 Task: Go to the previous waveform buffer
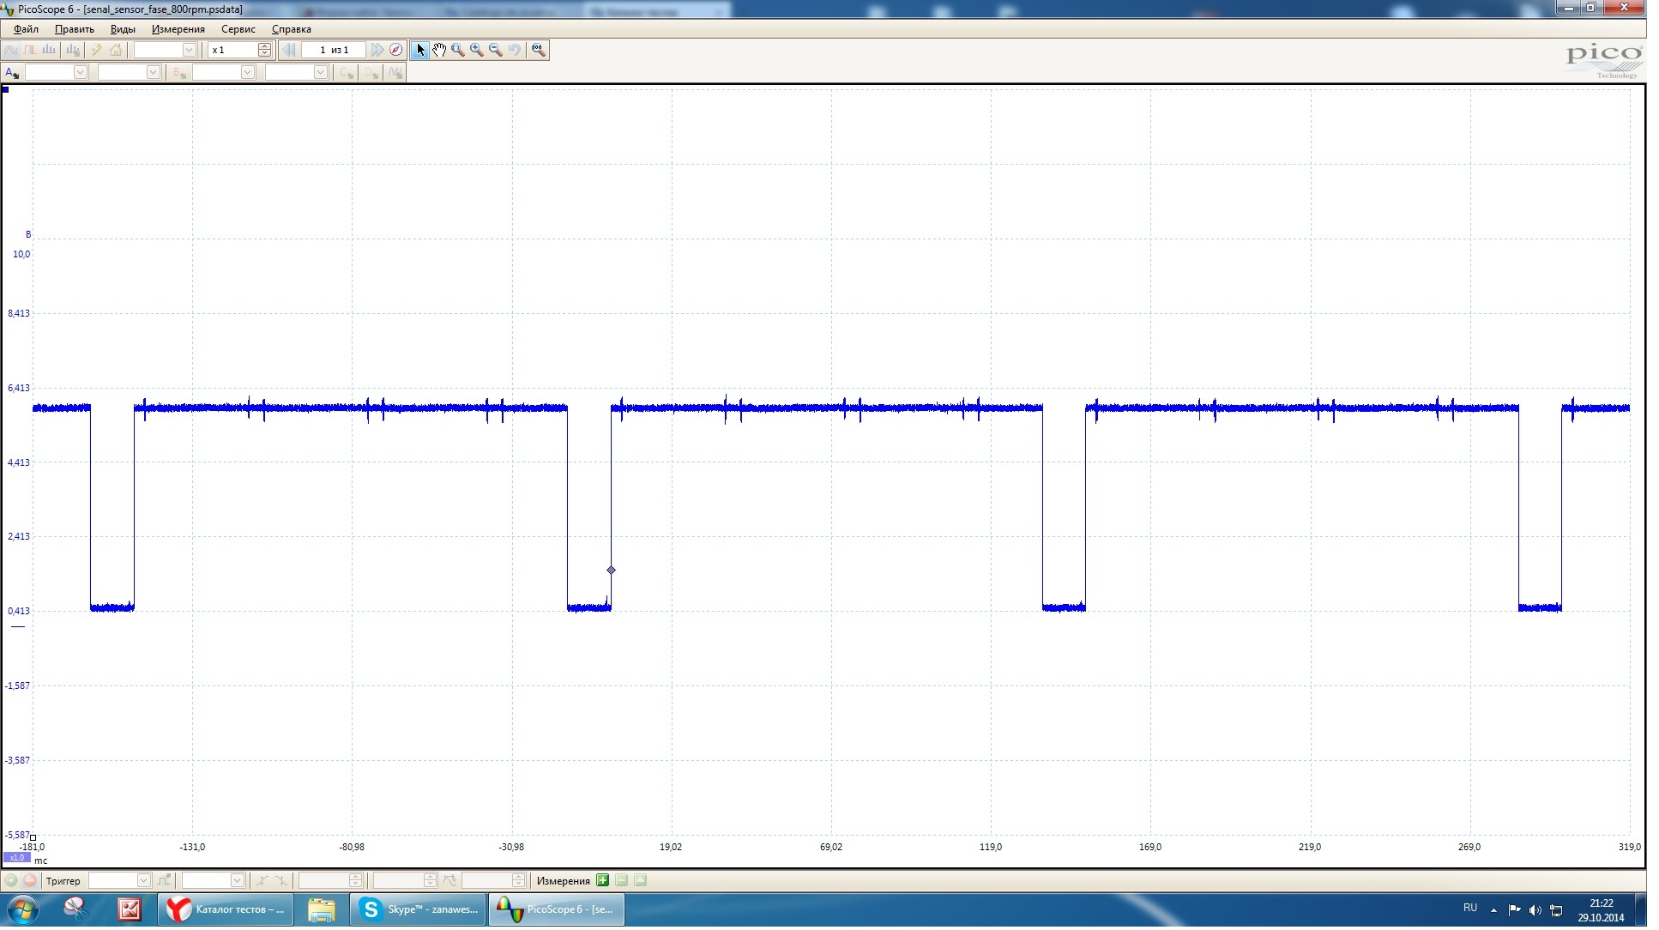[x=289, y=50]
